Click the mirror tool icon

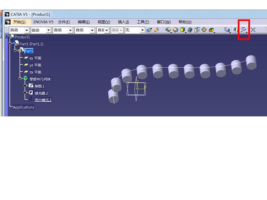[236, 30]
